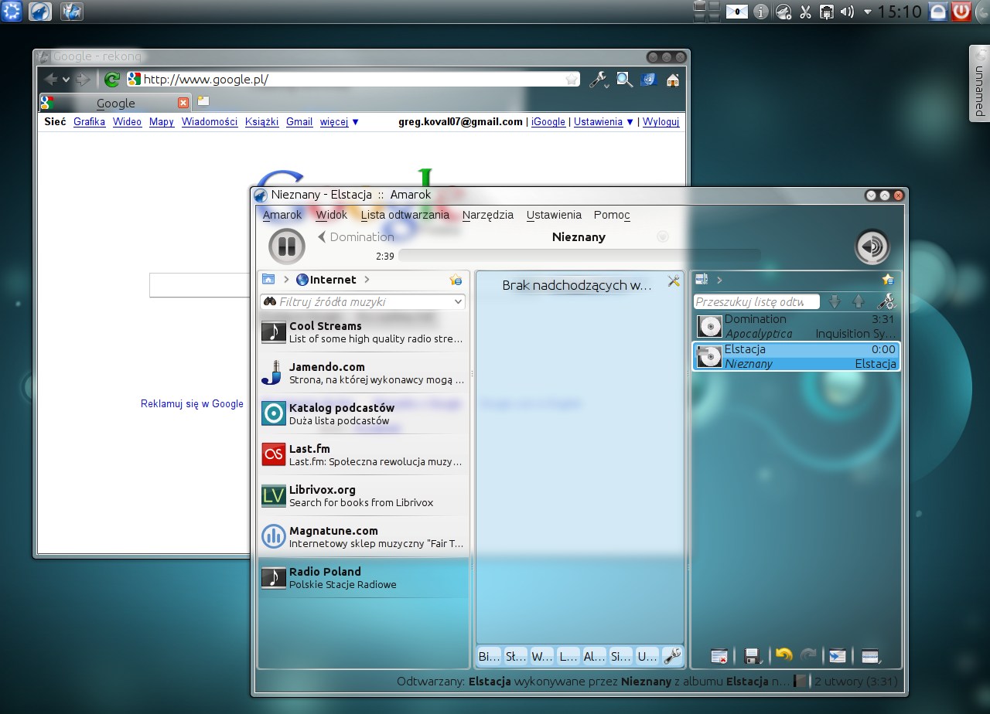This screenshot has height=714, width=990.
Task: Open back history dropdown arrow in rekonq
Action: pos(67,79)
